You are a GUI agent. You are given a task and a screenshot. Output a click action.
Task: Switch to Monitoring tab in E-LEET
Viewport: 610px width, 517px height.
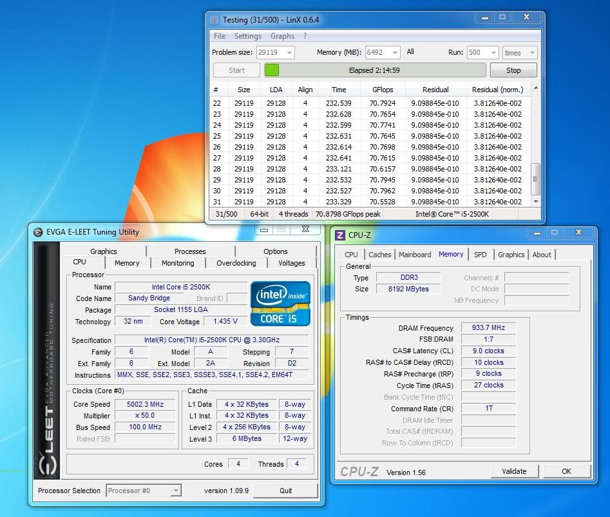pos(178,263)
